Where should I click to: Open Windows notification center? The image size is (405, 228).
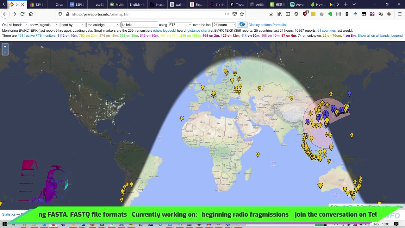click(396, 224)
